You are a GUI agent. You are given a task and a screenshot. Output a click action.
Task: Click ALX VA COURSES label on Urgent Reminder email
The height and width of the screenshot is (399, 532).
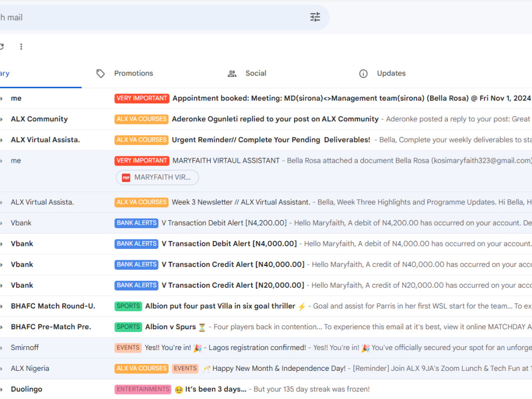click(142, 140)
